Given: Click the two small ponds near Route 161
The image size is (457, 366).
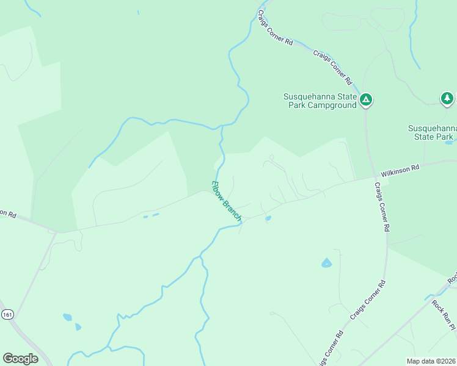Looking at the screenshot, I should pyautogui.click(x=71, y=322).
